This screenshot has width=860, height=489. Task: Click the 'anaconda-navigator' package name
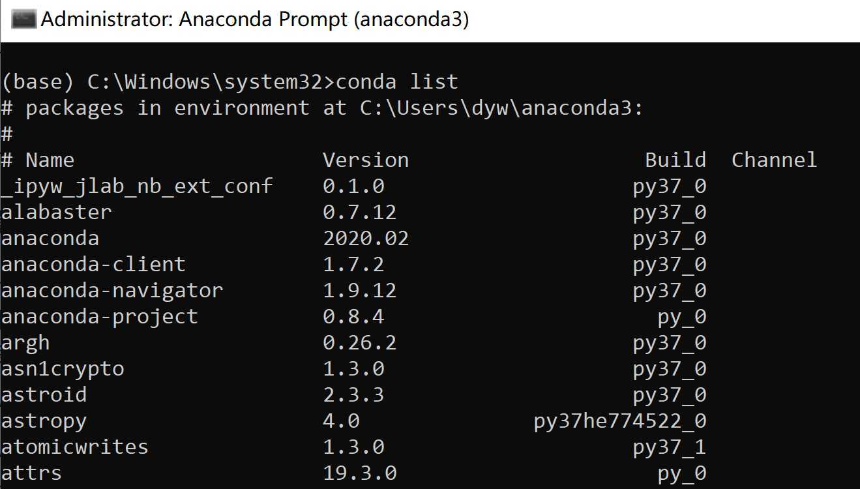[112, 290]
